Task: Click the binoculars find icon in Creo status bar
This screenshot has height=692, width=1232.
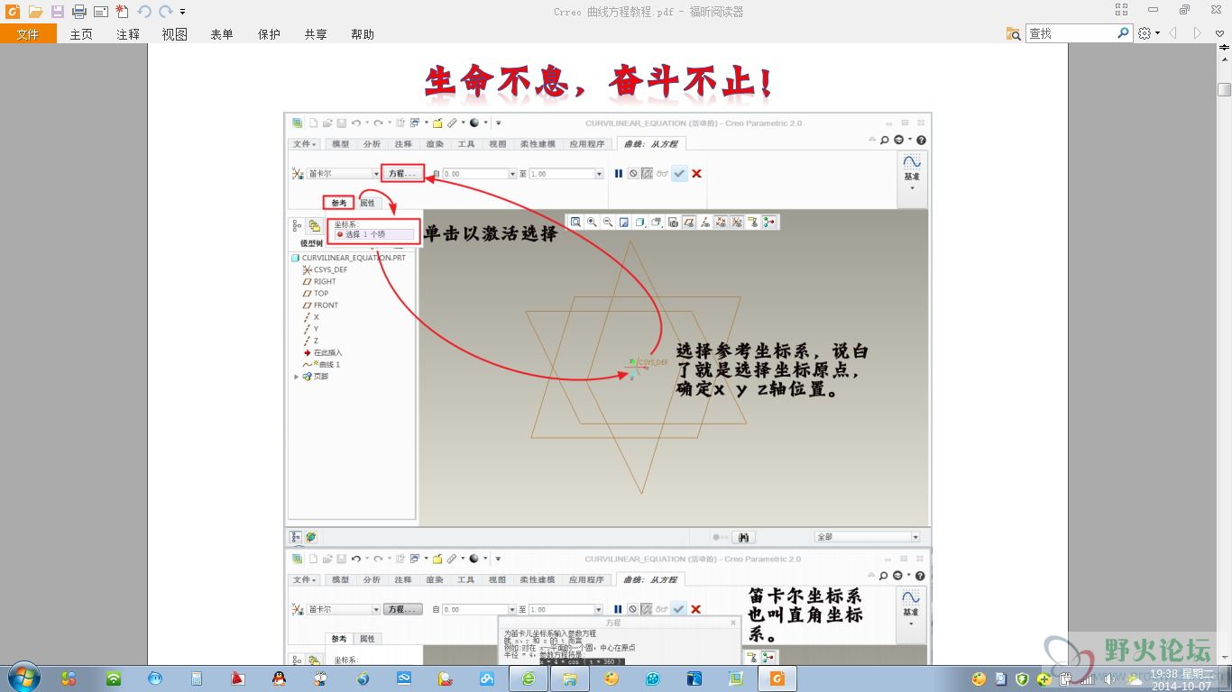Action: tap(744, 537)
